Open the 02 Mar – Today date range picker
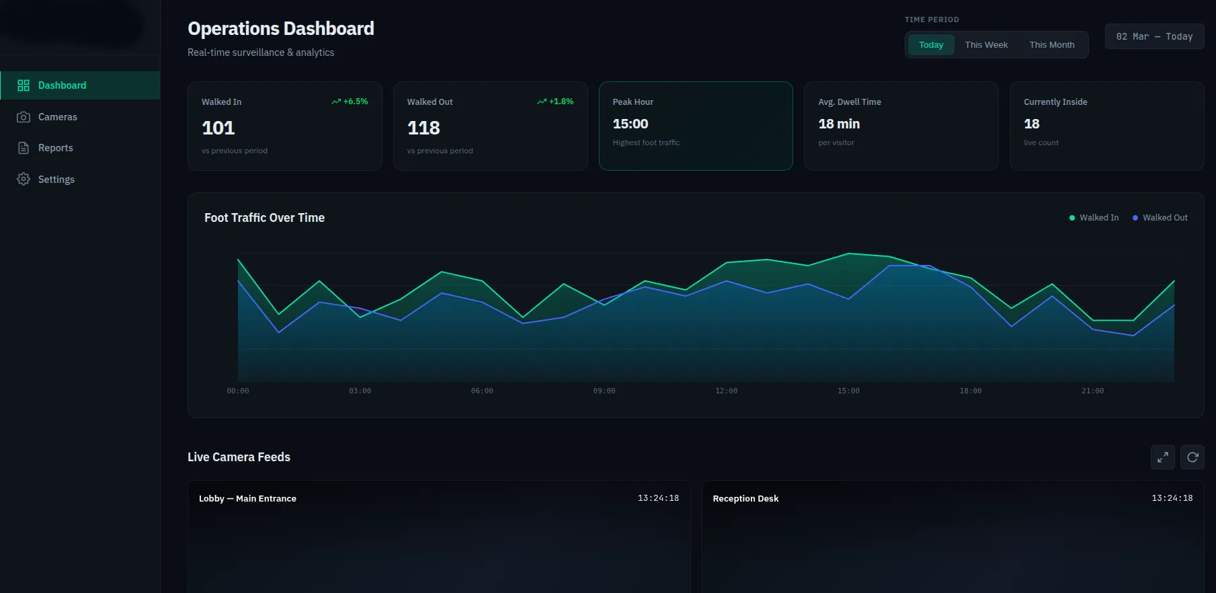The image size is (1216, 593). (1153, 37)
